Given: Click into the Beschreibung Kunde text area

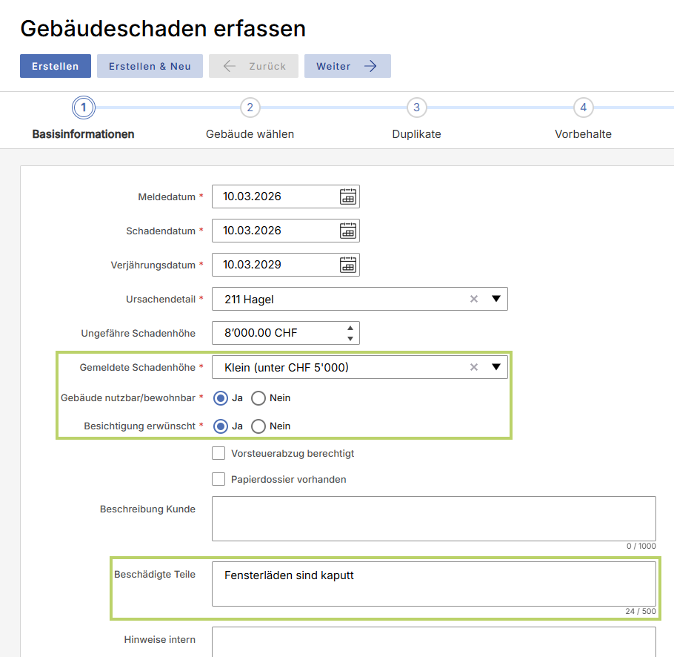Looking at the screenshot, I should (x=433, y=518).
